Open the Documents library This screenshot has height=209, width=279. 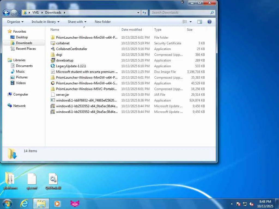24,66
